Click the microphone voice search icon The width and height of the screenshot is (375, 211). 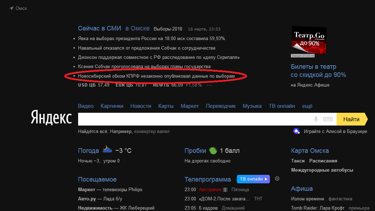[x=316, y=119]
